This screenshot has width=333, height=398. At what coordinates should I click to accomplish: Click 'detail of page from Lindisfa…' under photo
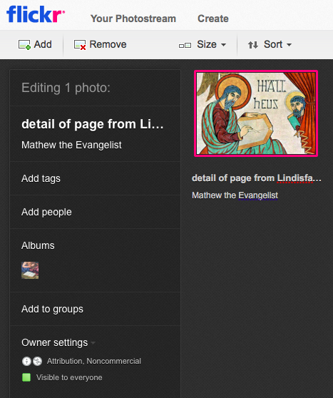[x=257, y=178]
